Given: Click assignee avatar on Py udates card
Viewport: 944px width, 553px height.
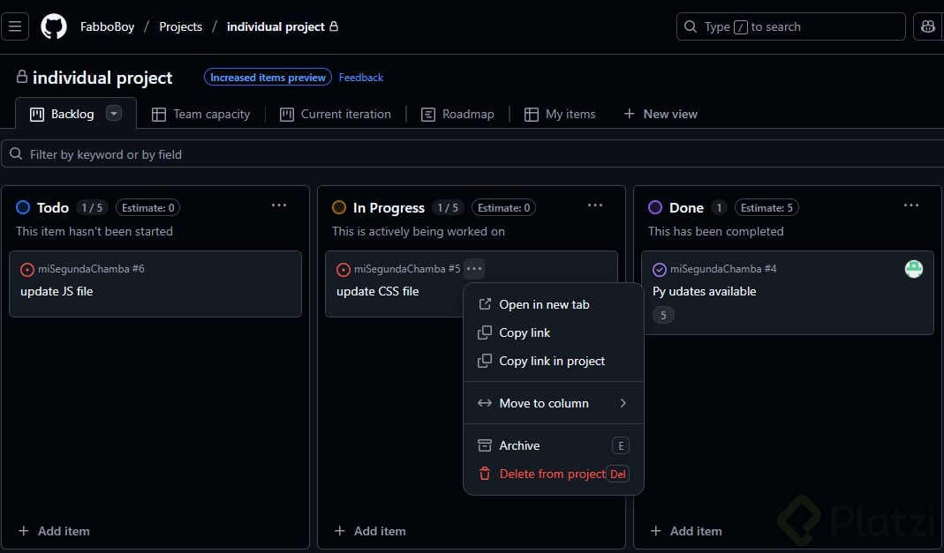Looking at the screenshot, I should (x=914, y=269).
